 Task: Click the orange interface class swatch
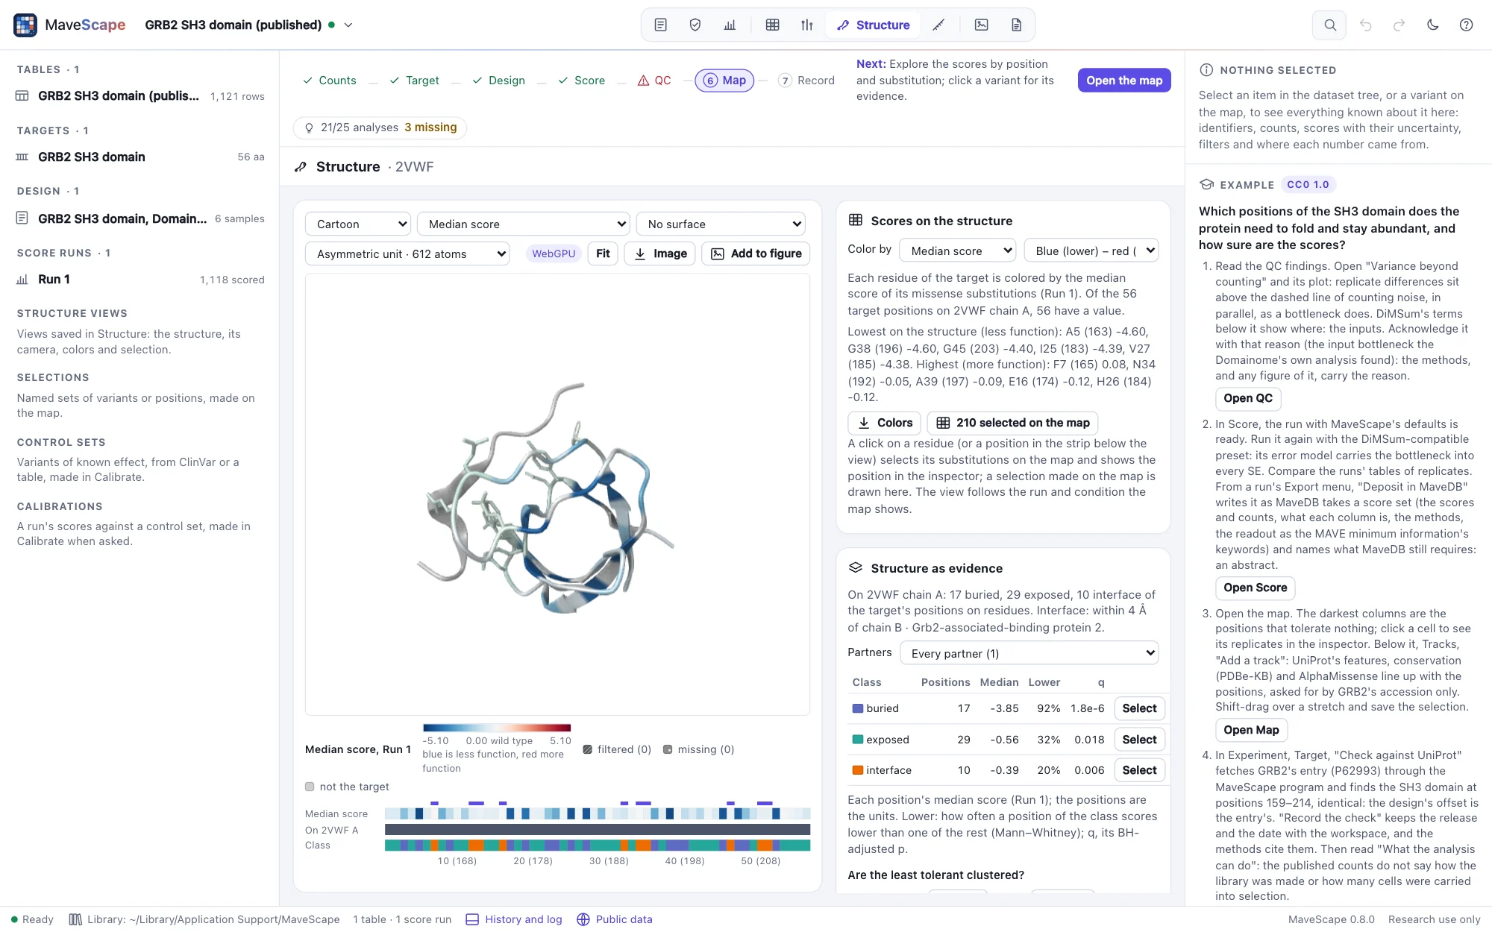coord(858,770)
